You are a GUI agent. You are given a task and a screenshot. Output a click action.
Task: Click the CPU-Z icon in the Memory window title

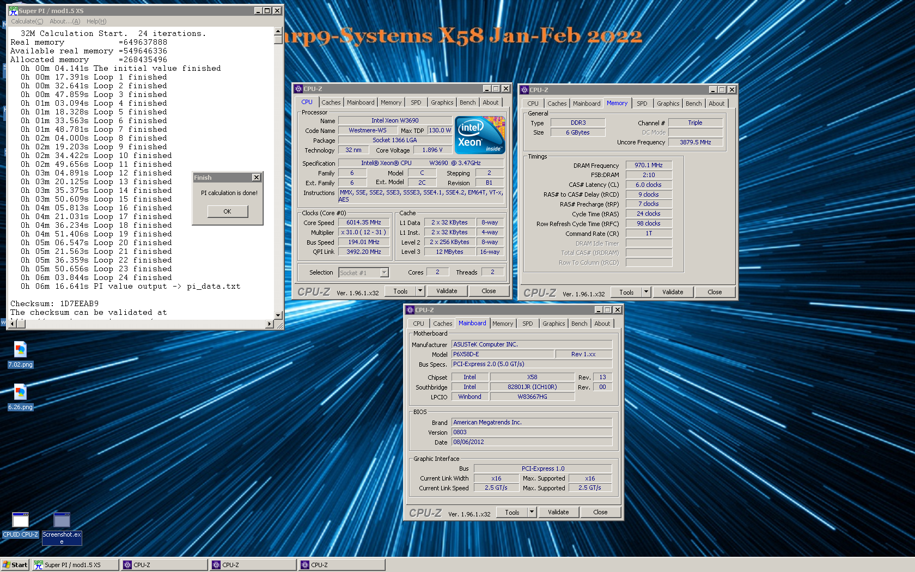[524, 90]
